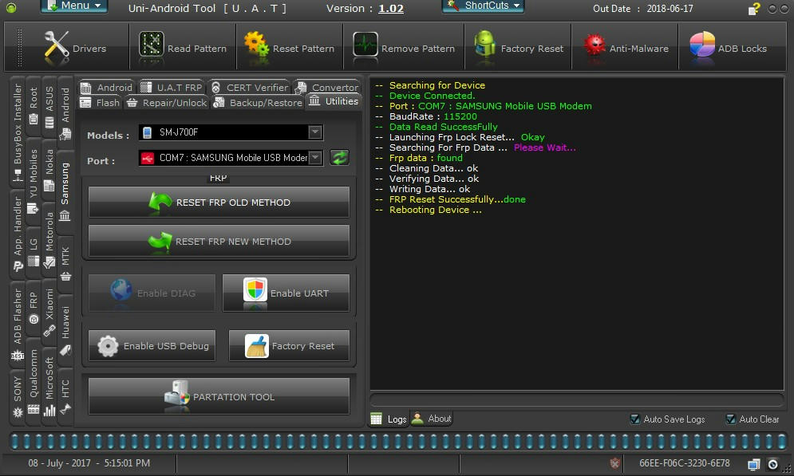This screenshot has width=794, height=476.
Task: Click RESET FRP OLD METHOD button
Action: tap(219, 202)
